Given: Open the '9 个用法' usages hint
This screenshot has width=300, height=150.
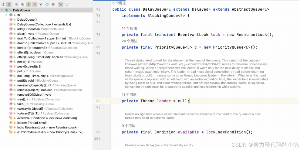Looking at the screenshot, I should point(128,126).
